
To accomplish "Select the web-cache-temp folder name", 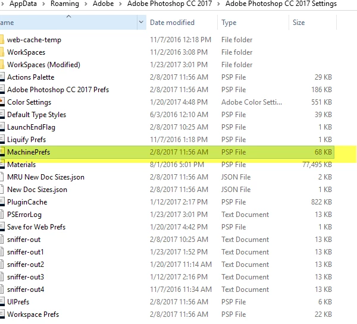I will pyautogui.click(x=34, y=40).
